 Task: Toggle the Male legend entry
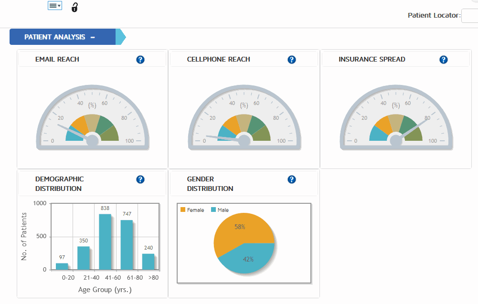tap(220, 210)
